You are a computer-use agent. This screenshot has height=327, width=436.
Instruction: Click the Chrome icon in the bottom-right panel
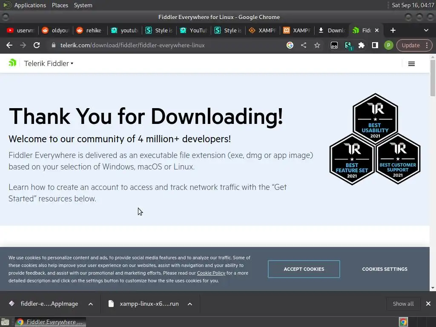pos(403,322)
